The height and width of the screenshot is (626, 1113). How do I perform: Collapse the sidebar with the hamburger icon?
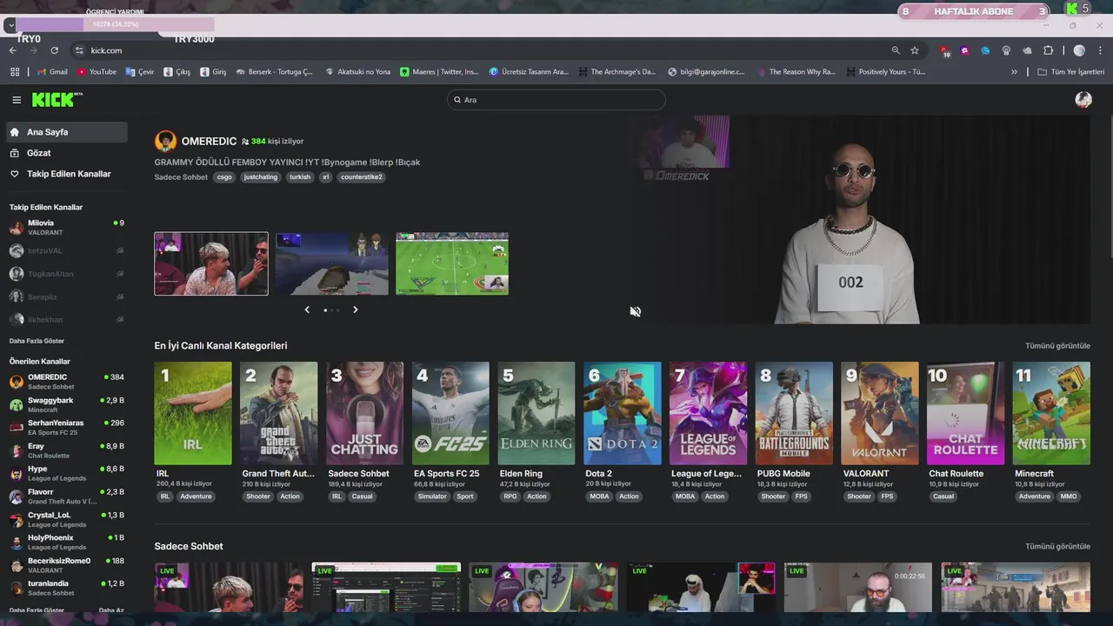coord(17,100)
